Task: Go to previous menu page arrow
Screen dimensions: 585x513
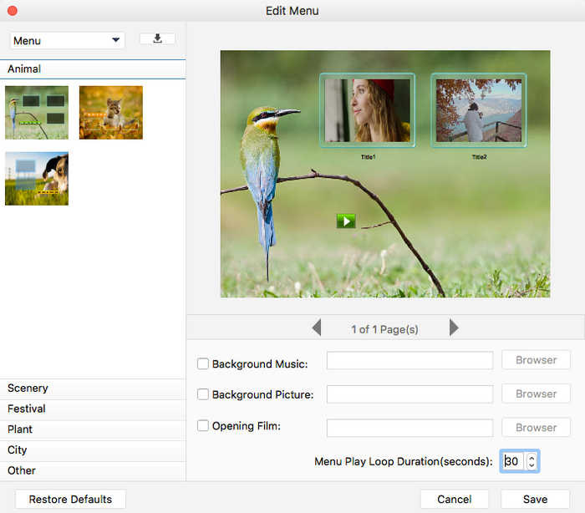Action: tap(317, 328)
